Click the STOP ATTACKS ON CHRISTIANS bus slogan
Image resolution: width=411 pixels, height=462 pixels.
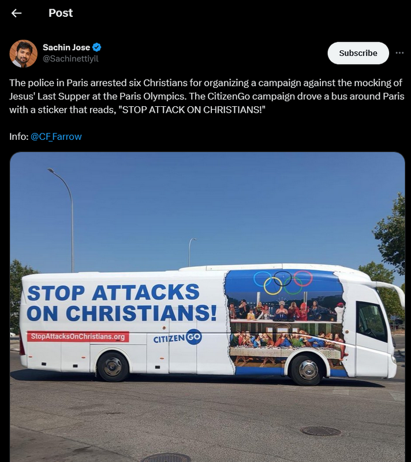pyautogui.click(x=122, y=303)
